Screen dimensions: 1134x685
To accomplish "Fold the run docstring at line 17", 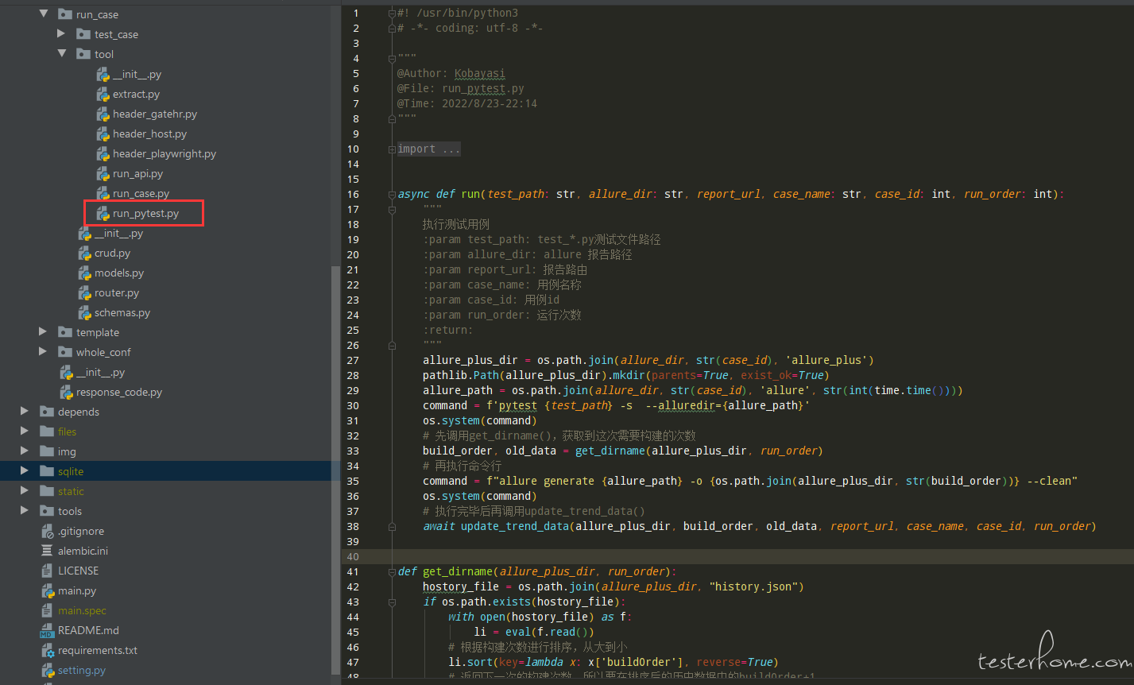I will (x=392, y=209).
